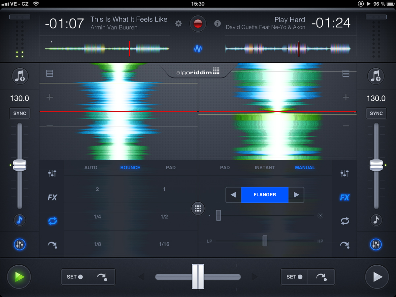Open the left deck track list icon
The width and height of the screenshot is (396, 297).
click(49, 73)
